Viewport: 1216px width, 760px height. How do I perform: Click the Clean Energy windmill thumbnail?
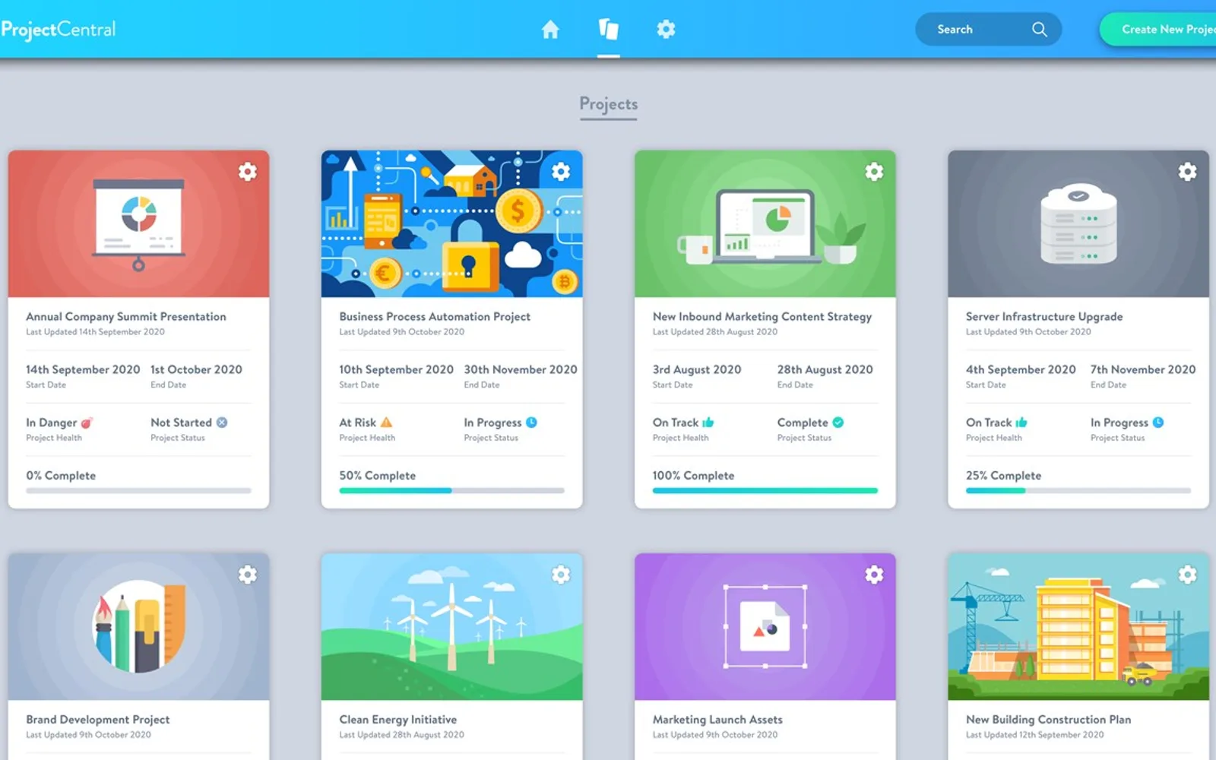[451, 626]
